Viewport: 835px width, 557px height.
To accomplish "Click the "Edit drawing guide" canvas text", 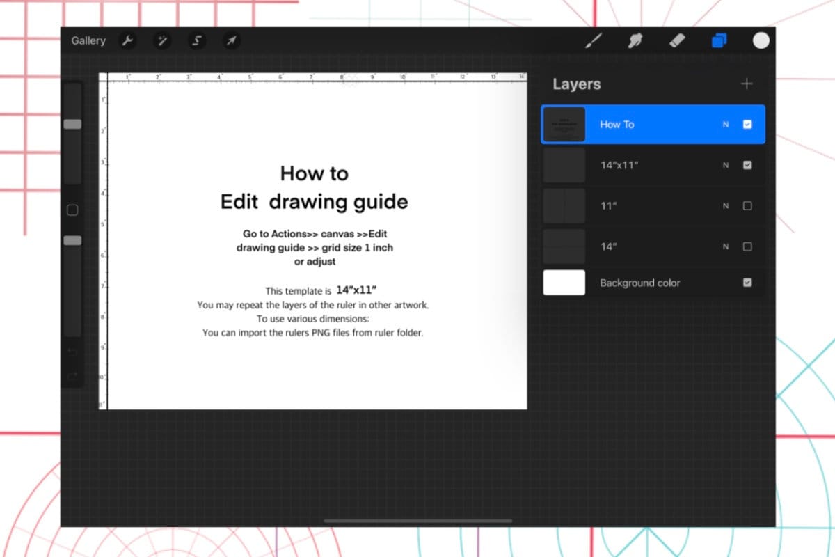I will click(315, 202).
